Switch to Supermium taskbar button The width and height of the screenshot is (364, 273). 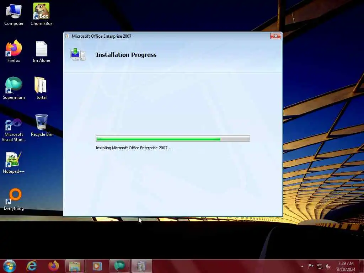click(x=119, y=266)
